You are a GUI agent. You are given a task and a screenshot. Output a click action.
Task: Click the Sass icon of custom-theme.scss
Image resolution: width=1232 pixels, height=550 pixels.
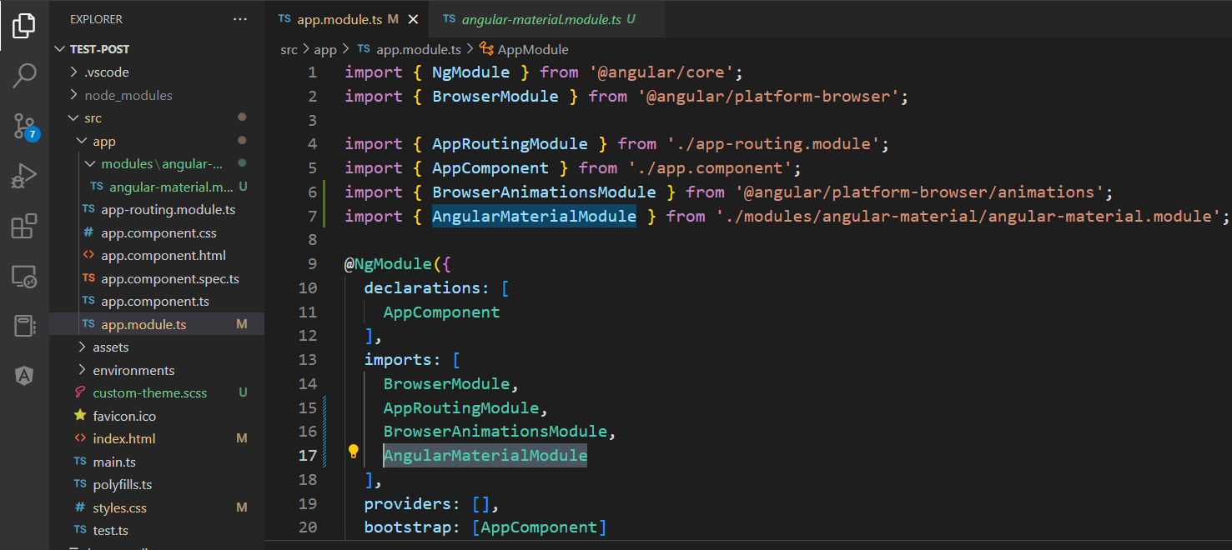tap(80, 392)
